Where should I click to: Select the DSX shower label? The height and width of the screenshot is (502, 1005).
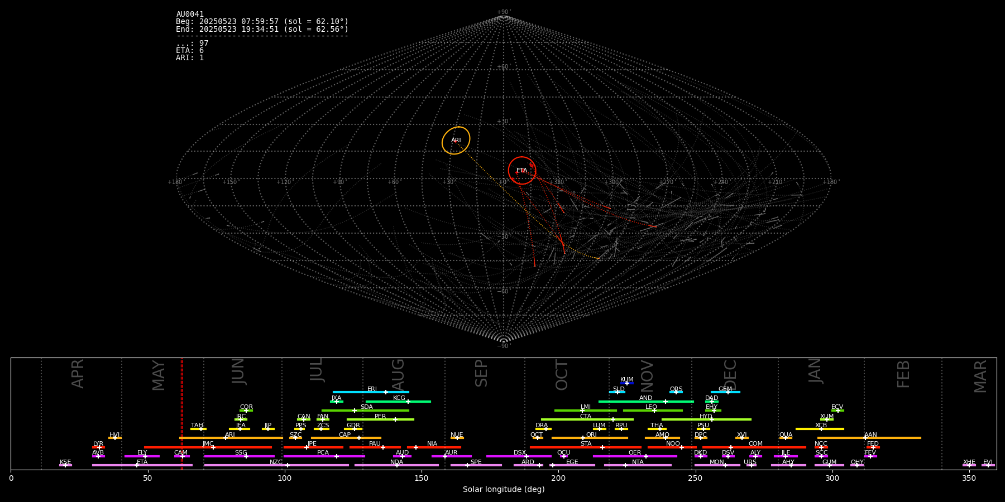click(x=520, y=453)
